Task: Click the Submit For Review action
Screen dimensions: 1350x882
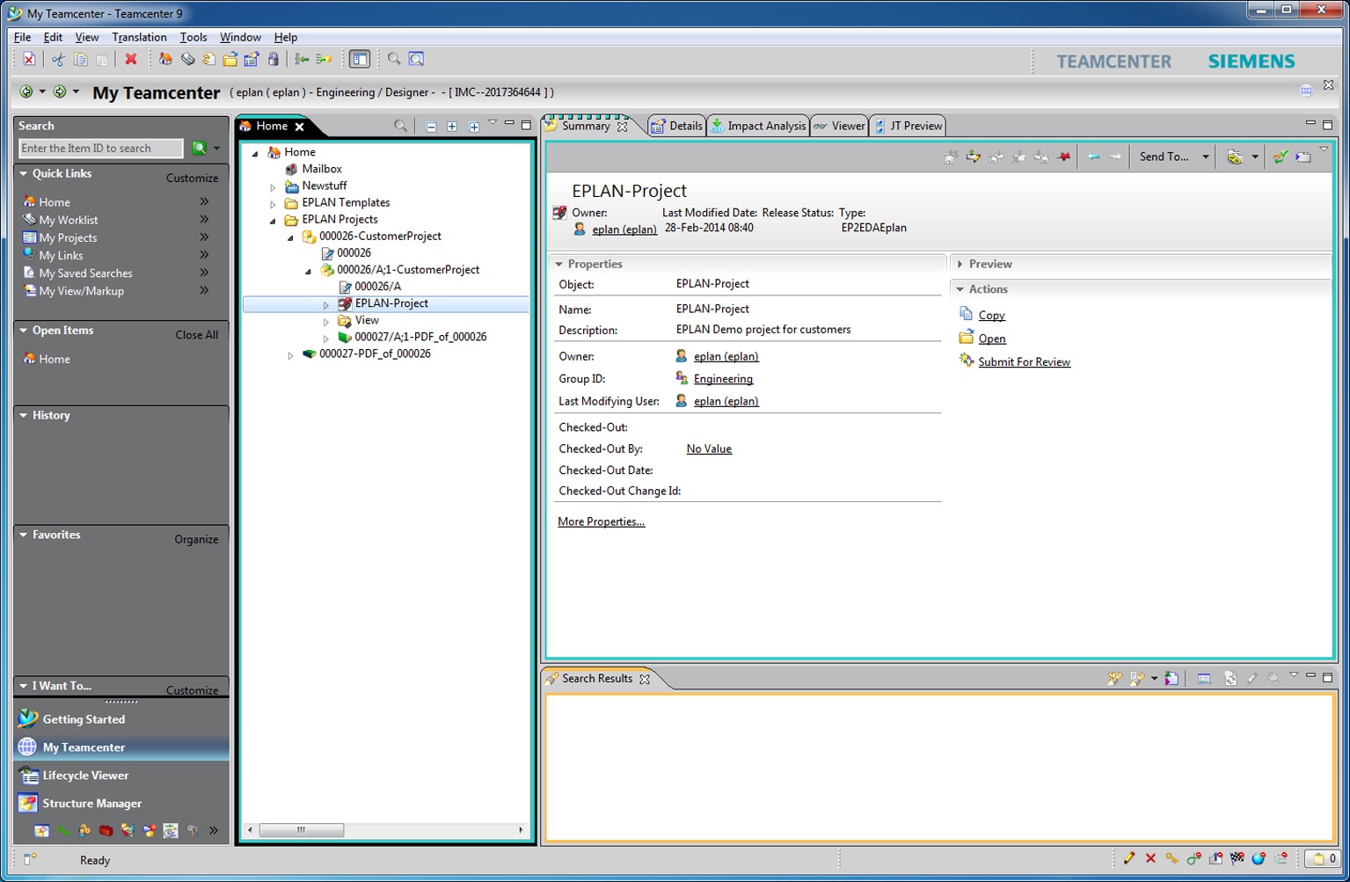Action: pyautogui.click(x=1024, y=362)
